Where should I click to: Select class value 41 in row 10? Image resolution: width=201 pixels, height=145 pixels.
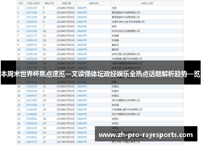(x=44, y=50)
